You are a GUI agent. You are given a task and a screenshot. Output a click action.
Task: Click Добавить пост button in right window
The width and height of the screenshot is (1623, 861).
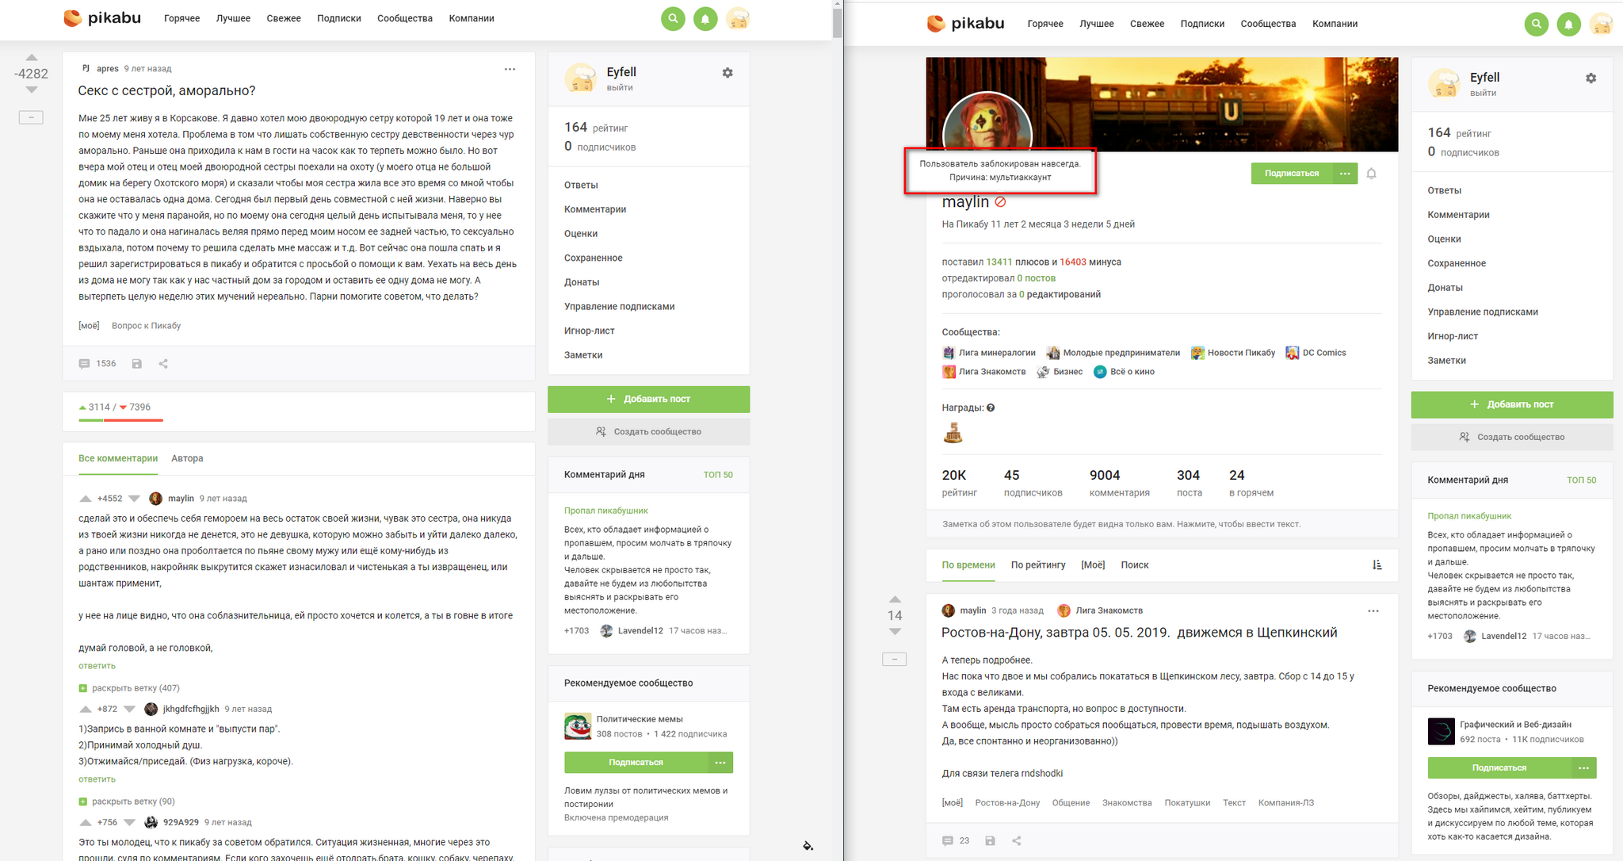click(1512, 404)
